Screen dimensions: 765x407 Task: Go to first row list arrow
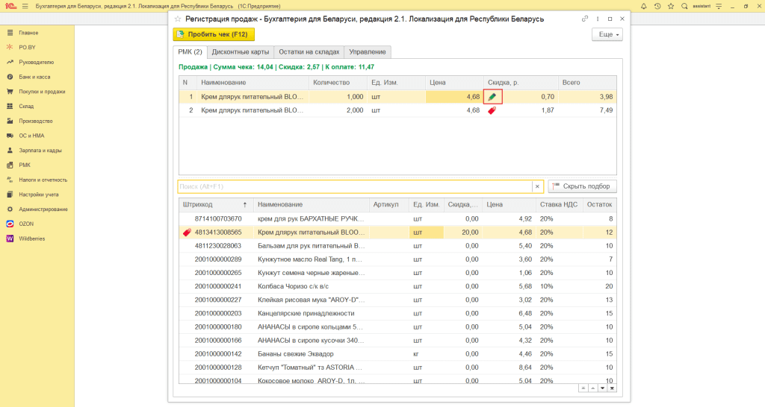pyautogui.click(x=583, y=388)
